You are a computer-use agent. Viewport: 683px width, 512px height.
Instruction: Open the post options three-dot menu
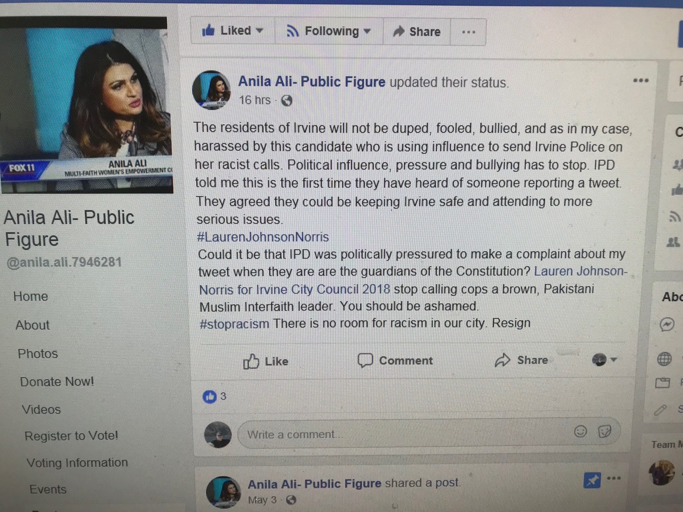tap(641, 81)
